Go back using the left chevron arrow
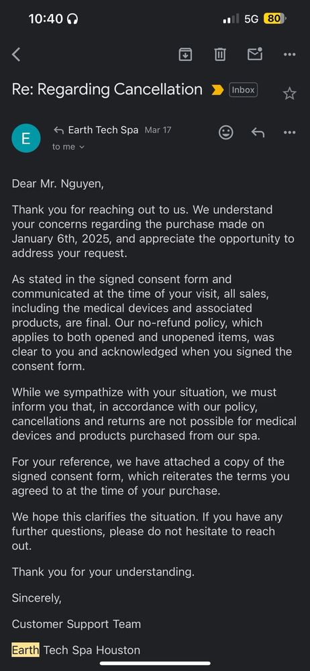 16,54
